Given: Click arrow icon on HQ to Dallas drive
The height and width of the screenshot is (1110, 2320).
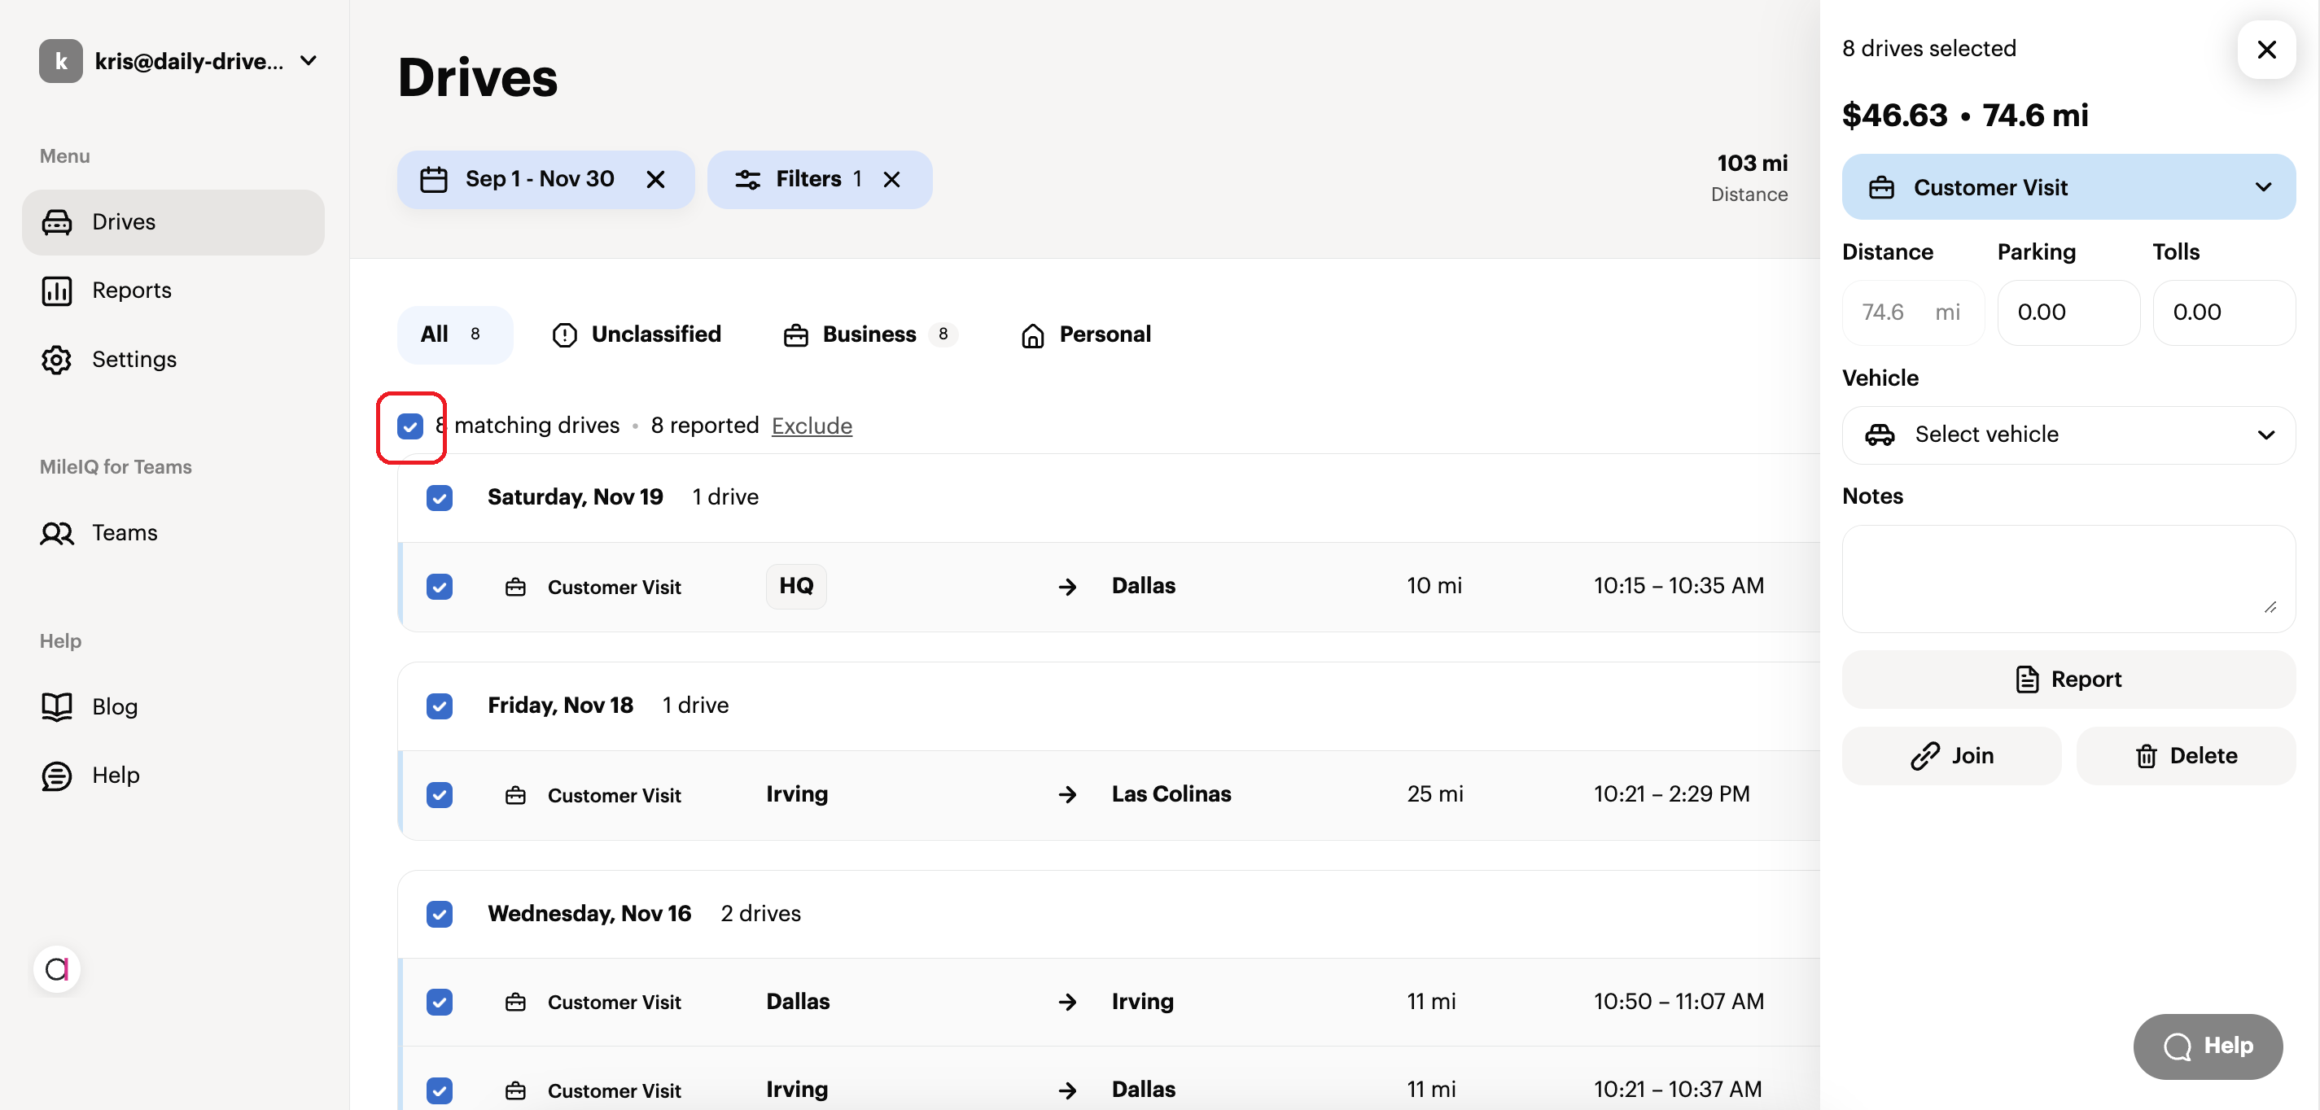Looking at the screenshot, I should (1067, 587).
